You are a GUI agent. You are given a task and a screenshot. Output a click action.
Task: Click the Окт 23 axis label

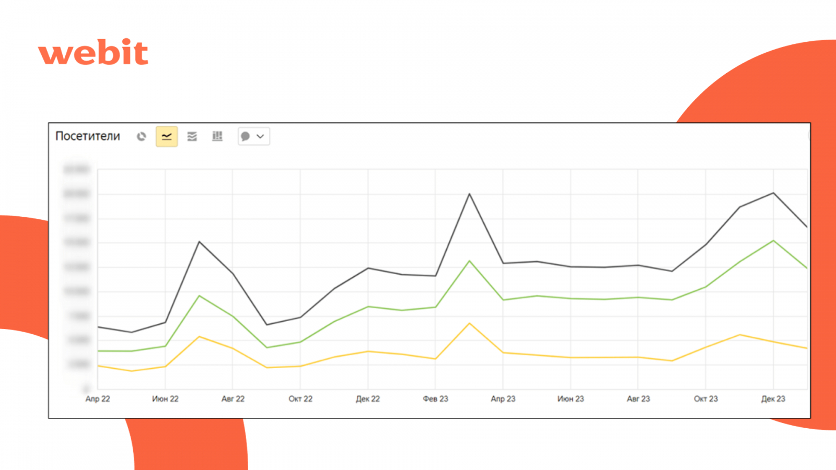pos(706,399)
